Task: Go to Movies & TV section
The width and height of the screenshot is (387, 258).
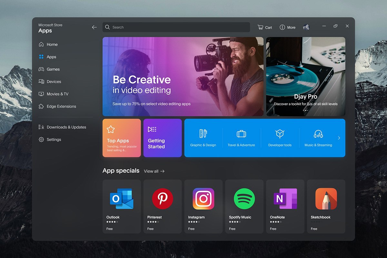Action: pos(58,94)
